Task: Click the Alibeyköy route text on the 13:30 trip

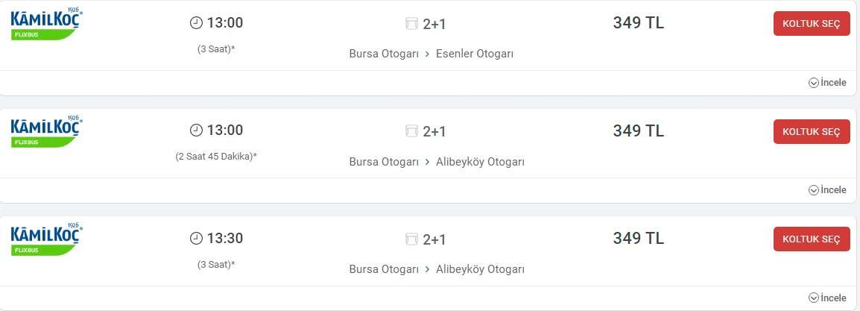Action: click(437, 269)
